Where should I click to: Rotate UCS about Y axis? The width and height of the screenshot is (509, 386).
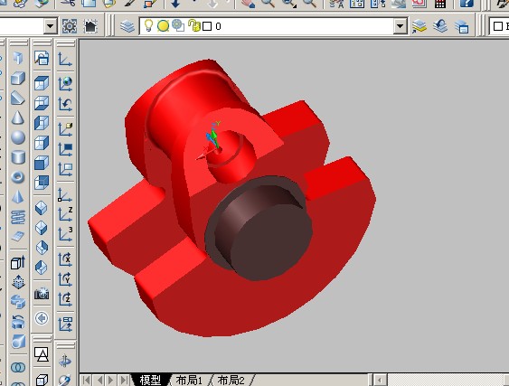coord(65,278)
